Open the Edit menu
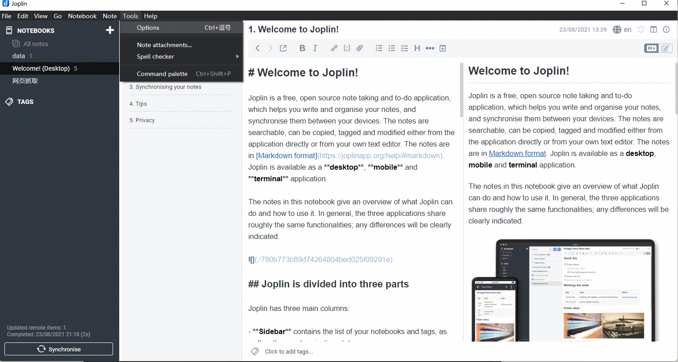The height and width of the screenshot is (362, 678). click(23, 16)
